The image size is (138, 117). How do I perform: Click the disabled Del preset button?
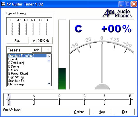(x=47, y=50)
